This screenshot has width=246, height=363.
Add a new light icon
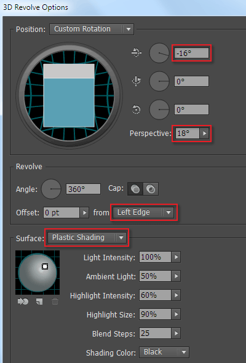[x=39, y=301]
